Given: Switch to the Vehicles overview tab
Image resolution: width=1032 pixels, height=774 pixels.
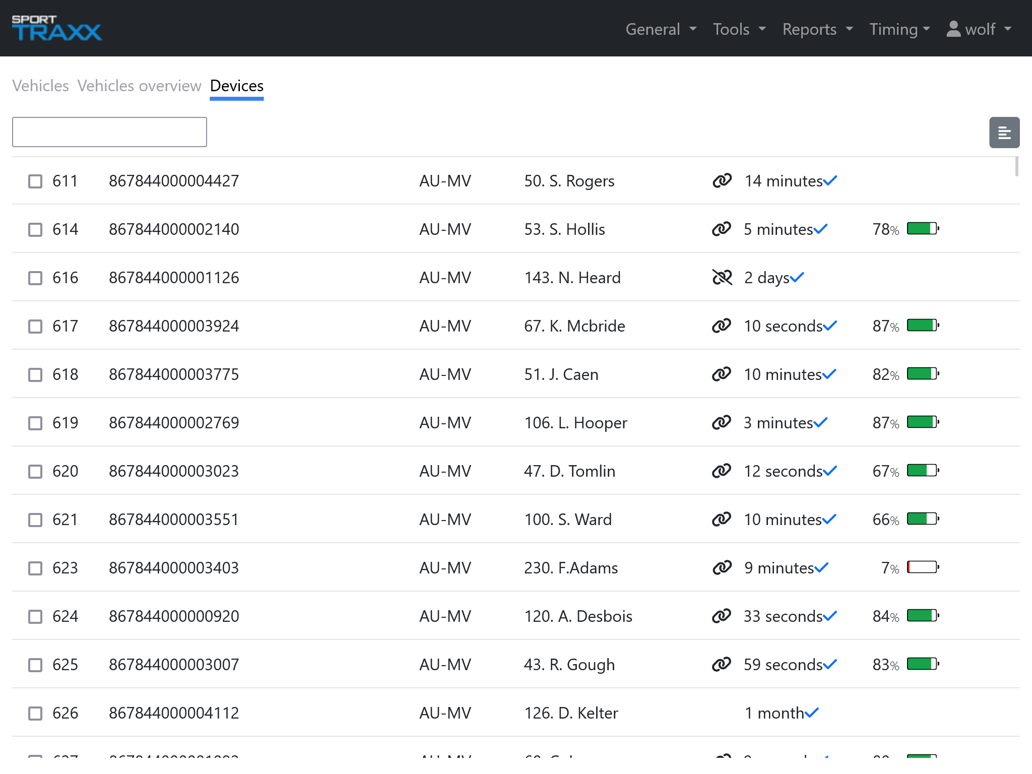Looking at the screenshot, I should [139, 86].
